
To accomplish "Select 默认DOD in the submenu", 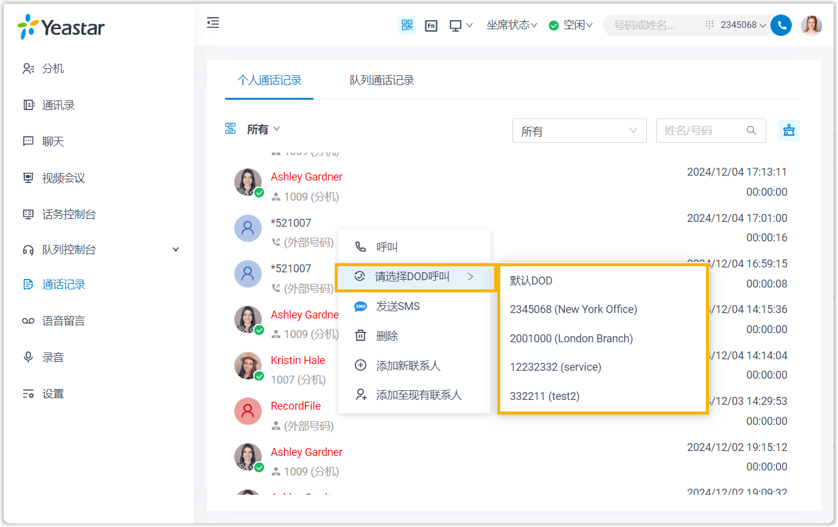I will click(x=531, y=281).
